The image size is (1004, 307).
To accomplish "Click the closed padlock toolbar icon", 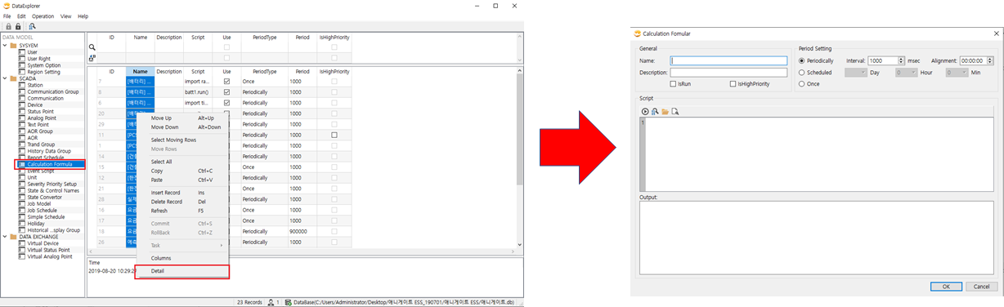I will pyautogui.click(x=8, y=26).
